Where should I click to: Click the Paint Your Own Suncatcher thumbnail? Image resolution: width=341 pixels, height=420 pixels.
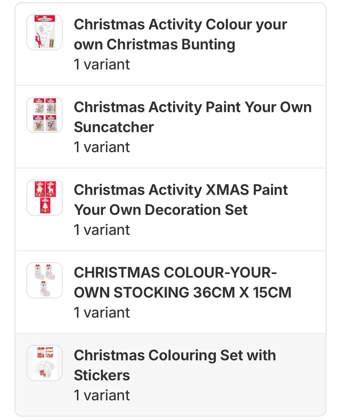pos(45,115)
